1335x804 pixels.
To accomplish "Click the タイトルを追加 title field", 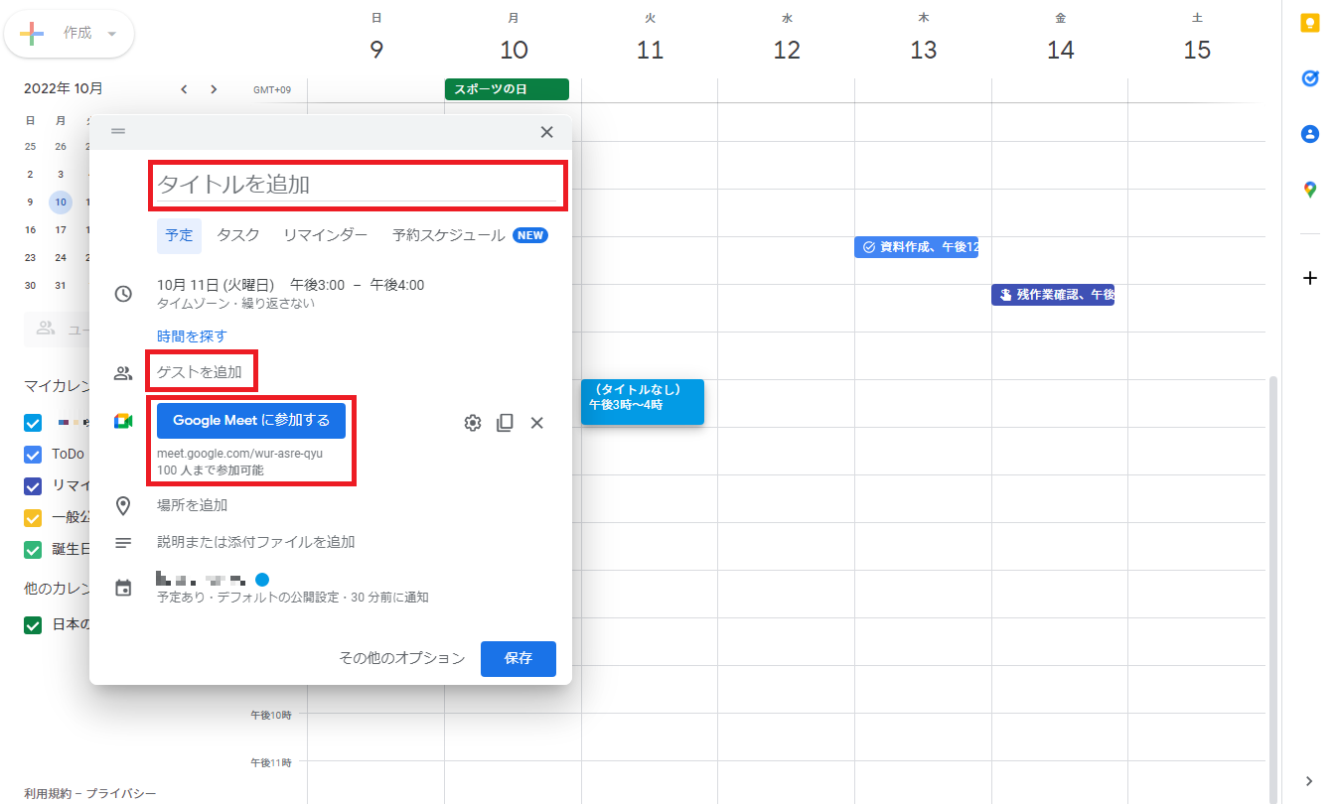I will [x=356, y=185].
